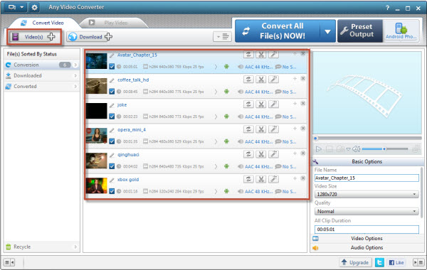Click magic wand effects icon for Avatar_Chapter_15
This screenshot has width=427, height=270.
tap(274, 55)
